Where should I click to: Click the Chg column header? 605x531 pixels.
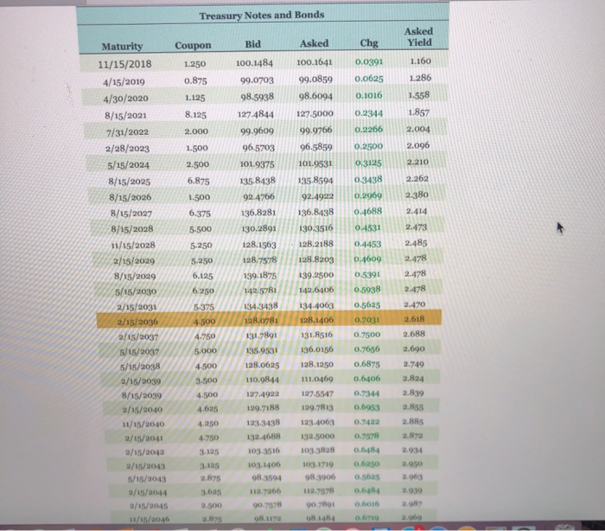(x=369, y=43)
